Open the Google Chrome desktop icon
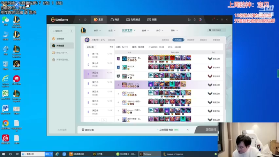 (x=6, y=125)
